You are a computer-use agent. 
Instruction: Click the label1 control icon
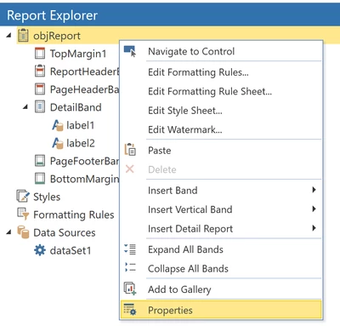pos(57,125)
